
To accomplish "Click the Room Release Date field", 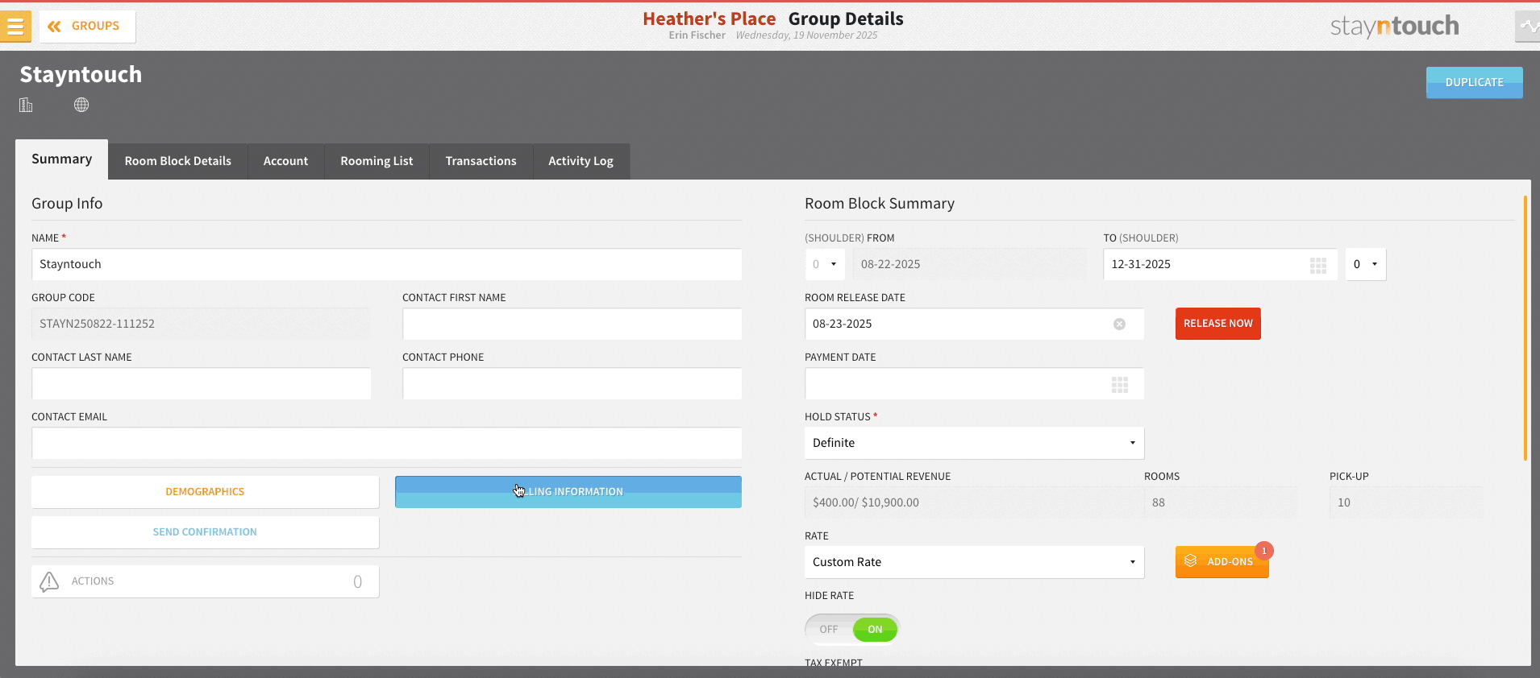I will pyautogui.click(x=974, y=324).
